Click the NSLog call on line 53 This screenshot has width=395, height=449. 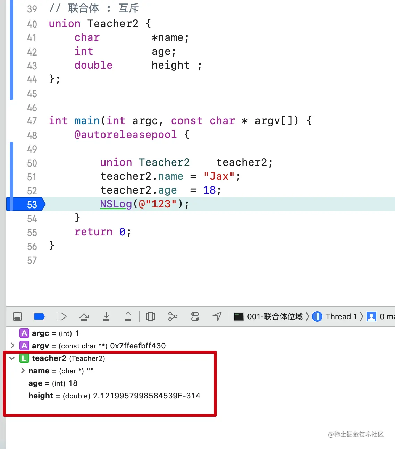click(144, 204)
